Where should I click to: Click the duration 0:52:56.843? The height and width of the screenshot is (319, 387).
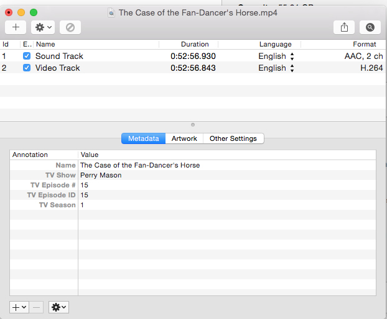[x=193, y=68]
